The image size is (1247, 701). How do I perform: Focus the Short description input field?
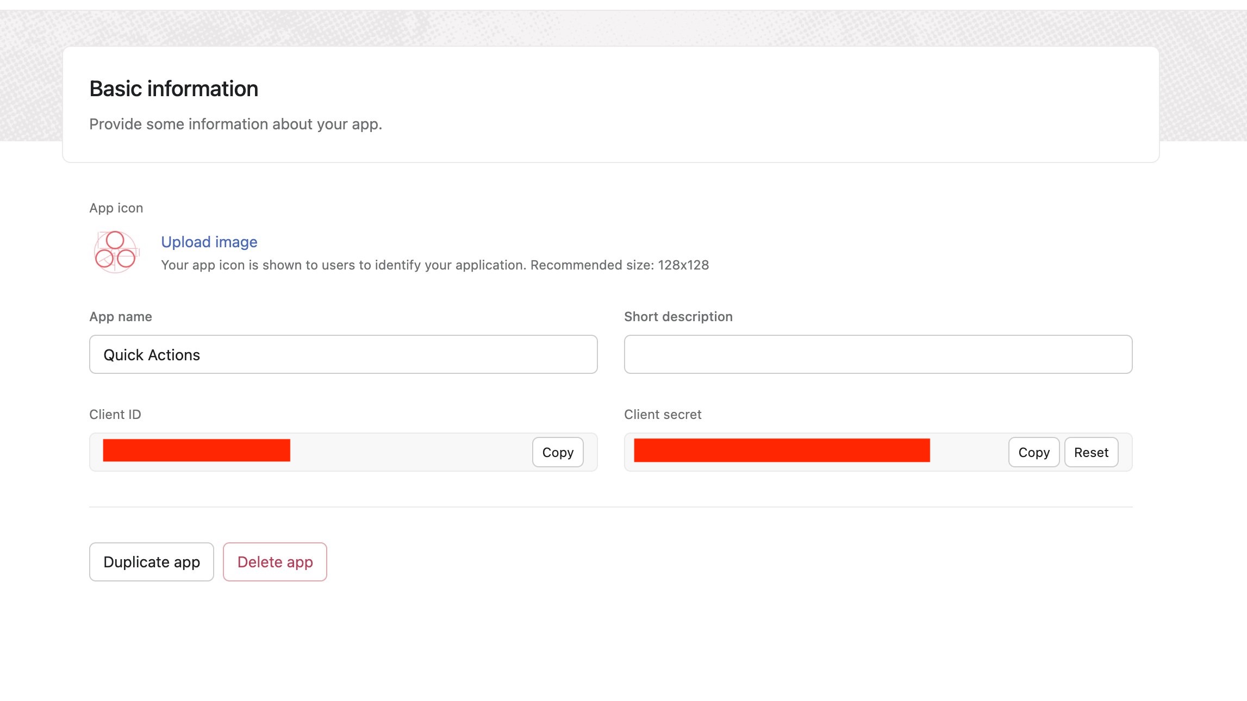point(878,354)
